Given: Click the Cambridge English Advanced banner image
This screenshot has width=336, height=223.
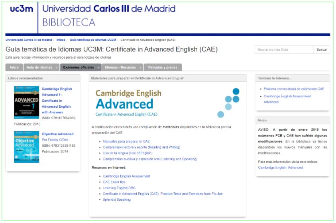Looking at the screenshot, I should pos(167,103).
